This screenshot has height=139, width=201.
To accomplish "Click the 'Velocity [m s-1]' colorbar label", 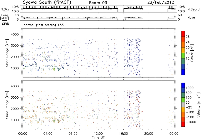I will pyautogui.click(x=198, y=105).
